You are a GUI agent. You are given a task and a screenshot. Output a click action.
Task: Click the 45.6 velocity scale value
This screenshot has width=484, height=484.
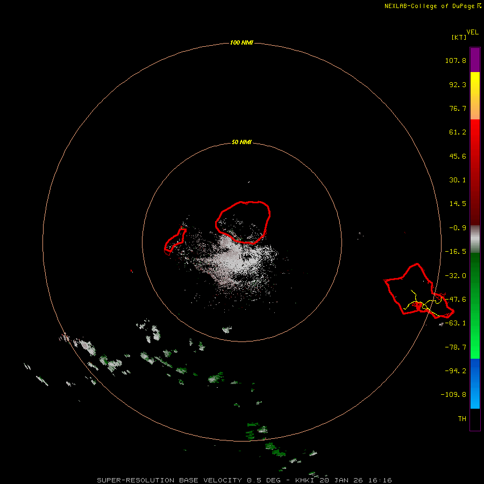pyautogui.click(x=458, y=156)
